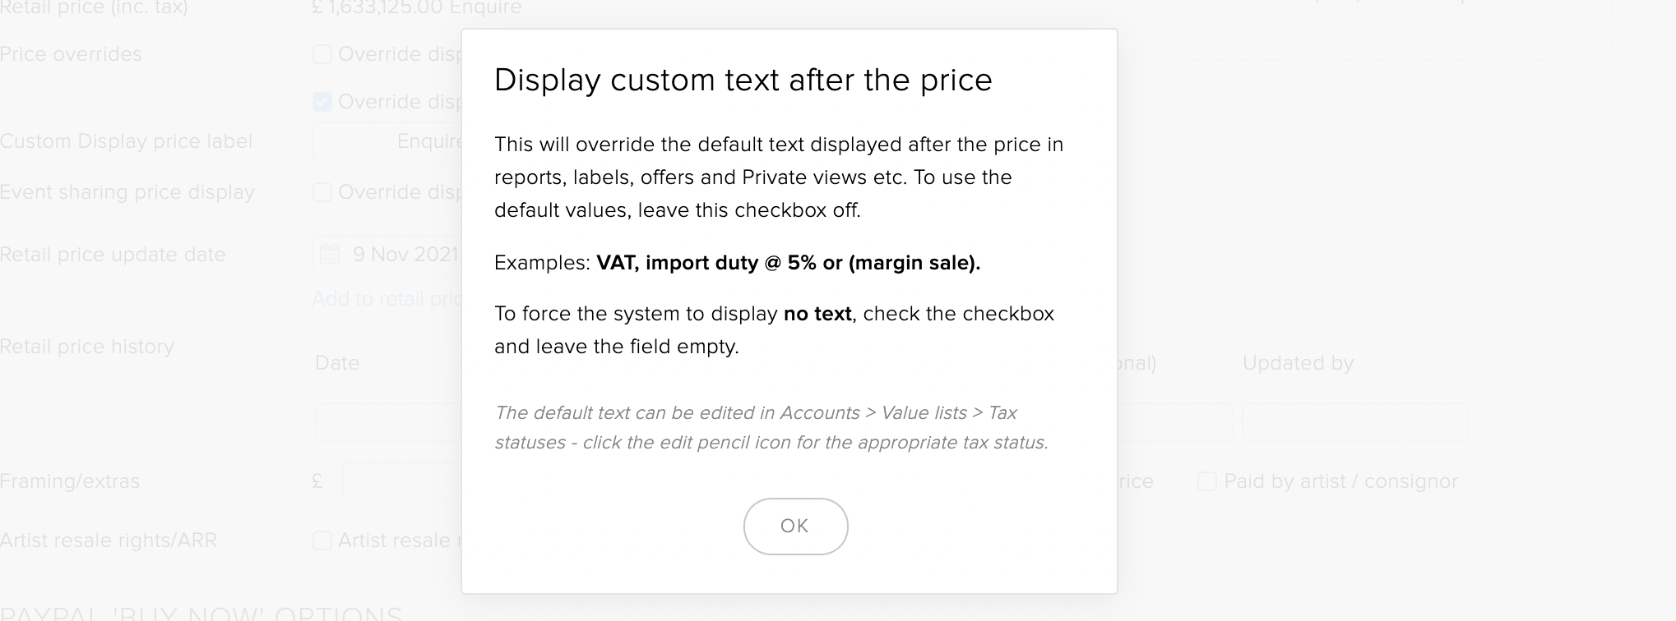The height and width of the screenshot is (621, 1676).
Task: Click the 9 Nov 2021 date field
Action: coord(405,255)
